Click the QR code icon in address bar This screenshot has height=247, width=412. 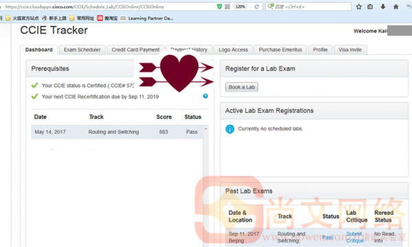coord(227,7)
